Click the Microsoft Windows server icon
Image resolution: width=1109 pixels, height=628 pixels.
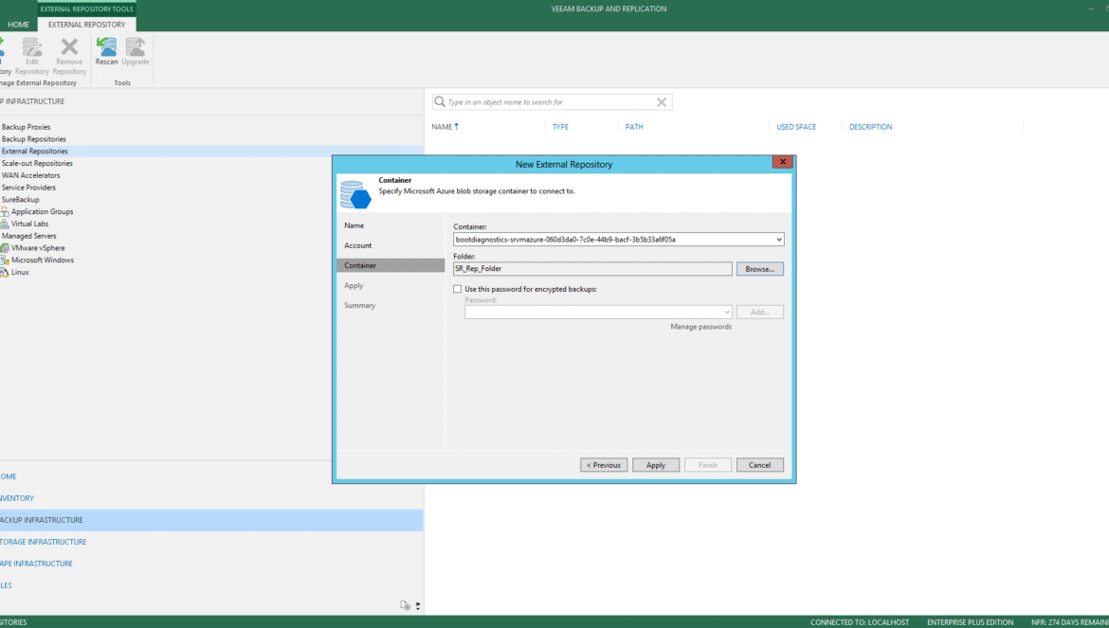tap(5, 260)
